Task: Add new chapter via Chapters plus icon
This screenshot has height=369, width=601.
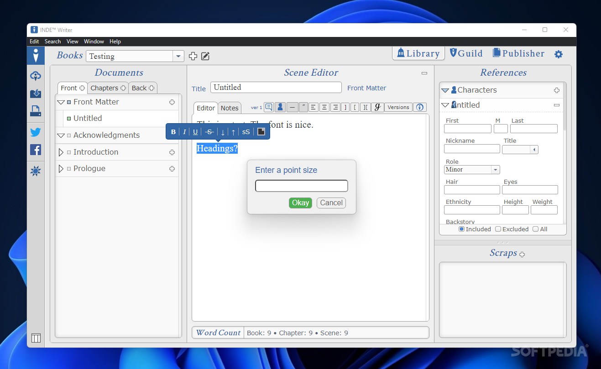Action: click(x=123, y=88)
